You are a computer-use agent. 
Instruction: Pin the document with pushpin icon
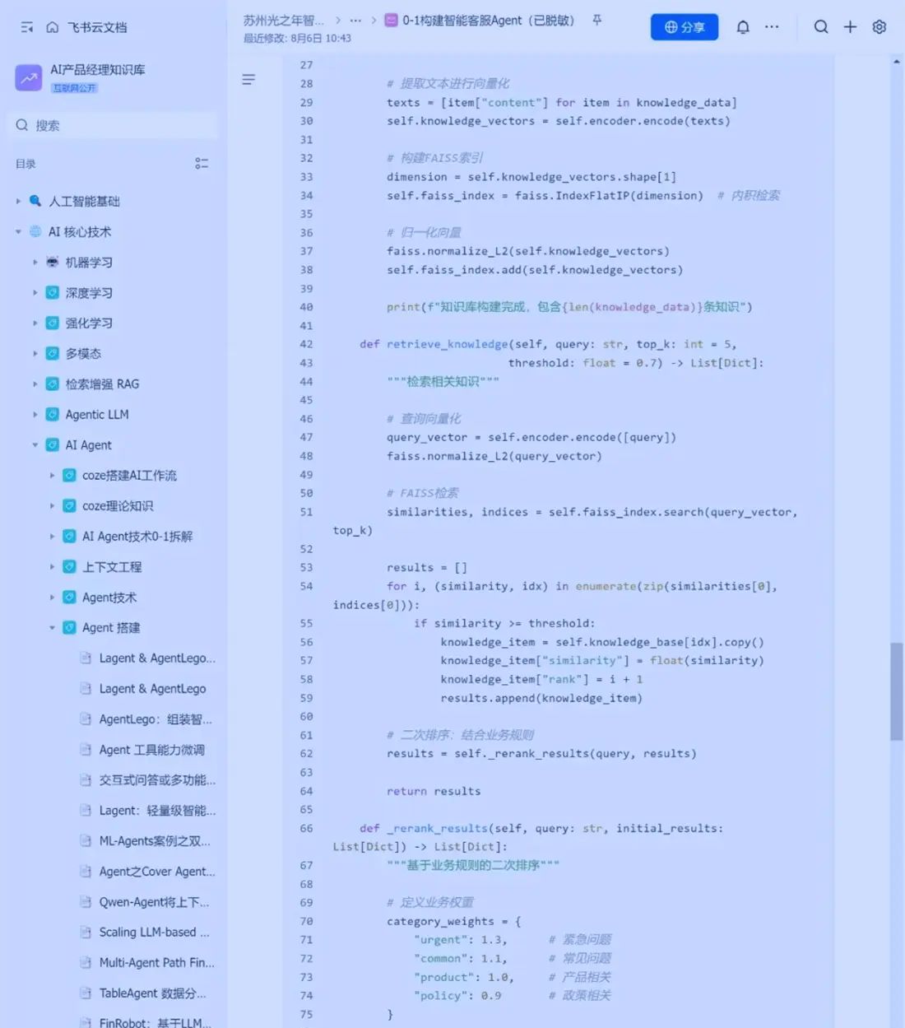coord(597,20)
